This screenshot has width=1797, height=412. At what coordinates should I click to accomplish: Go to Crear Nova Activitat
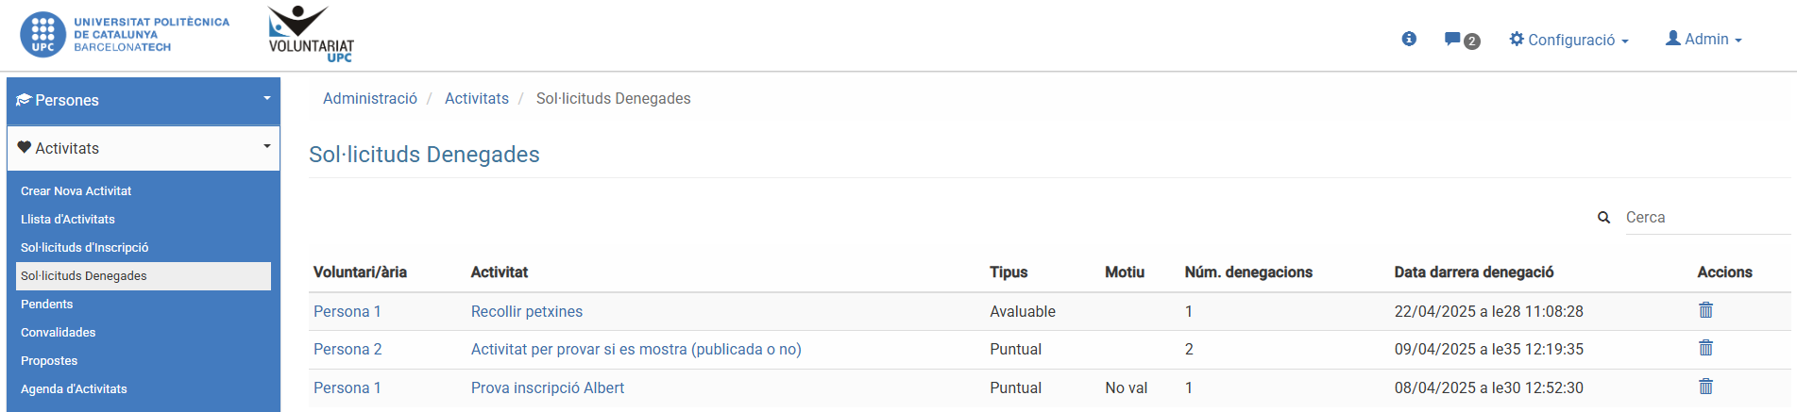click(x=76, y=191)
